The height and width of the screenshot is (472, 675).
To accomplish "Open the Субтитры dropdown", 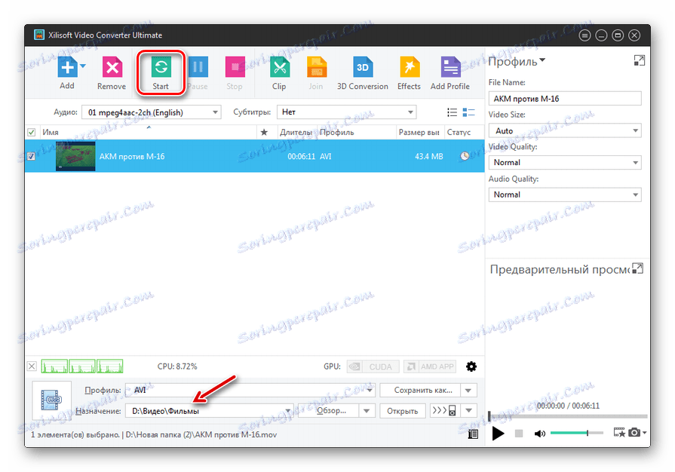I will point(346,112).
